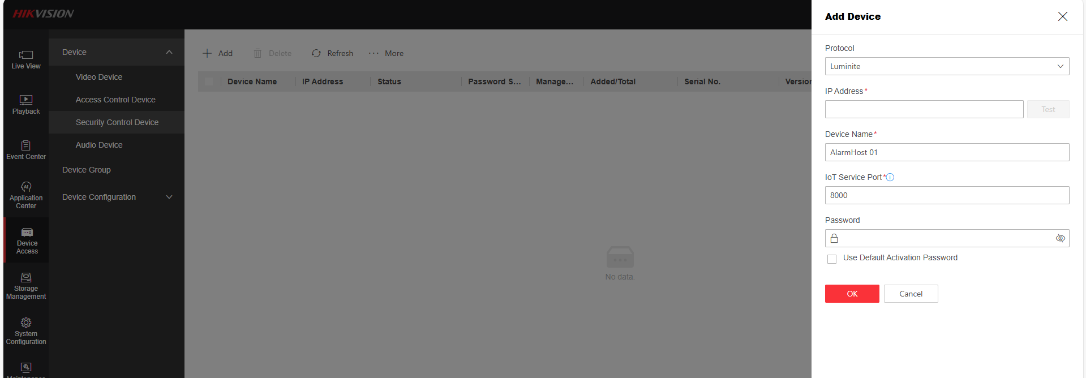
Task: Close the Add Device panel
Action: point(1062,16)
